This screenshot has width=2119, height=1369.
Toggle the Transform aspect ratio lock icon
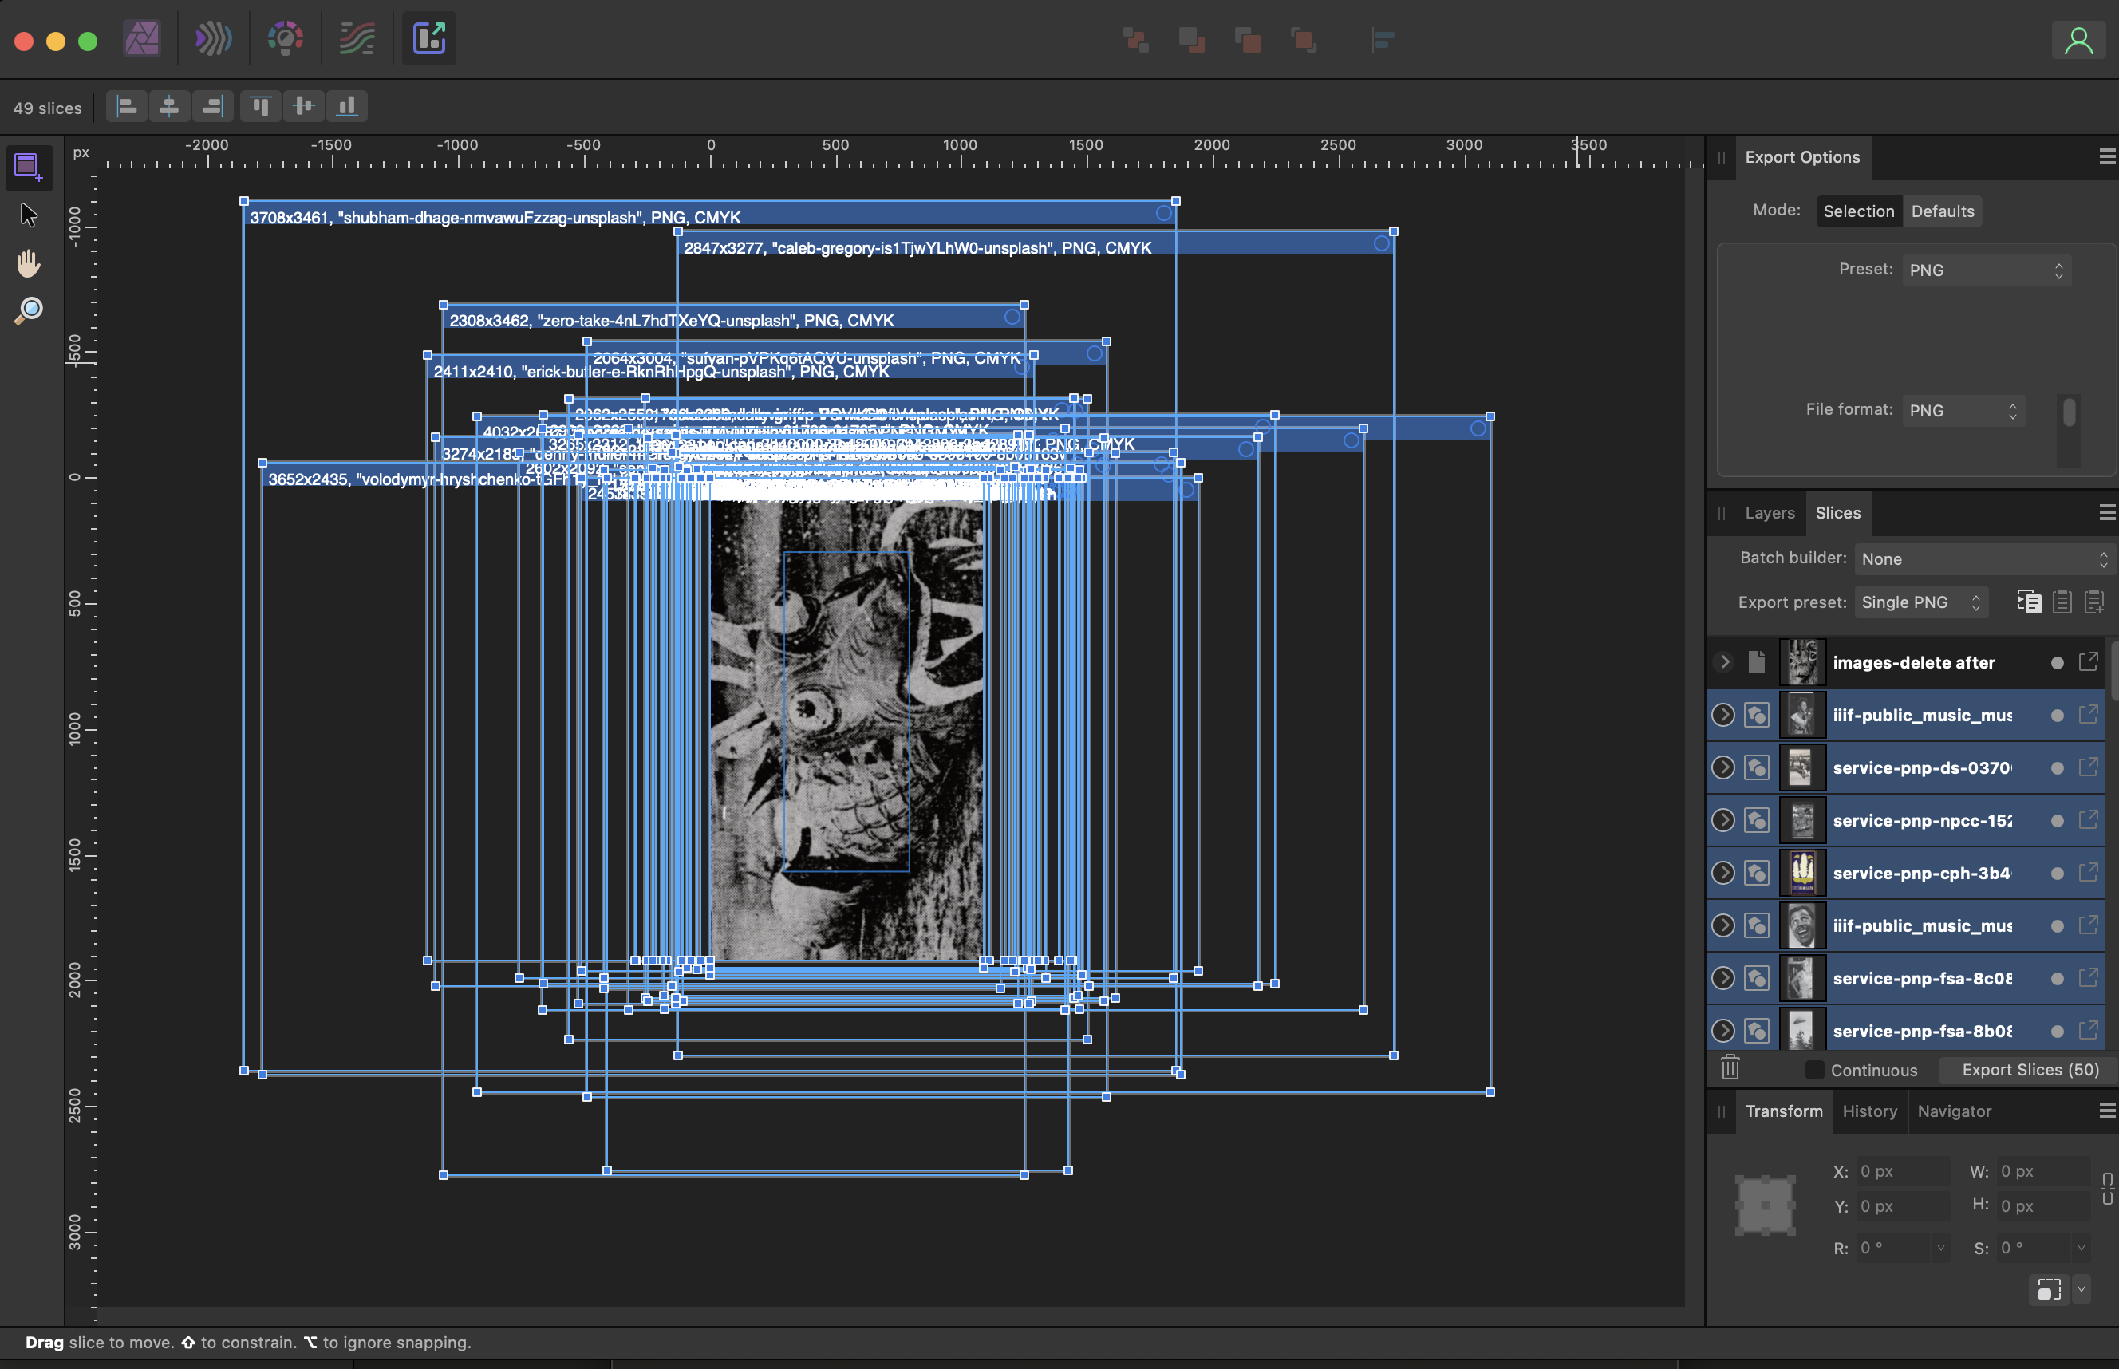pos(2106,1189)
